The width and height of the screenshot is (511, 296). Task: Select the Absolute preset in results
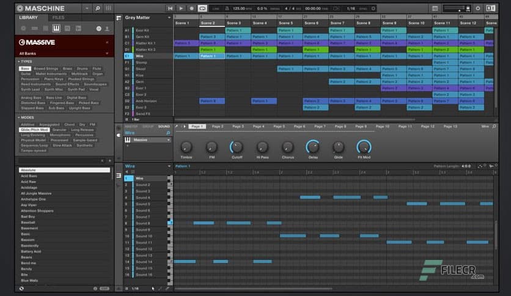[x=64, y=170]
